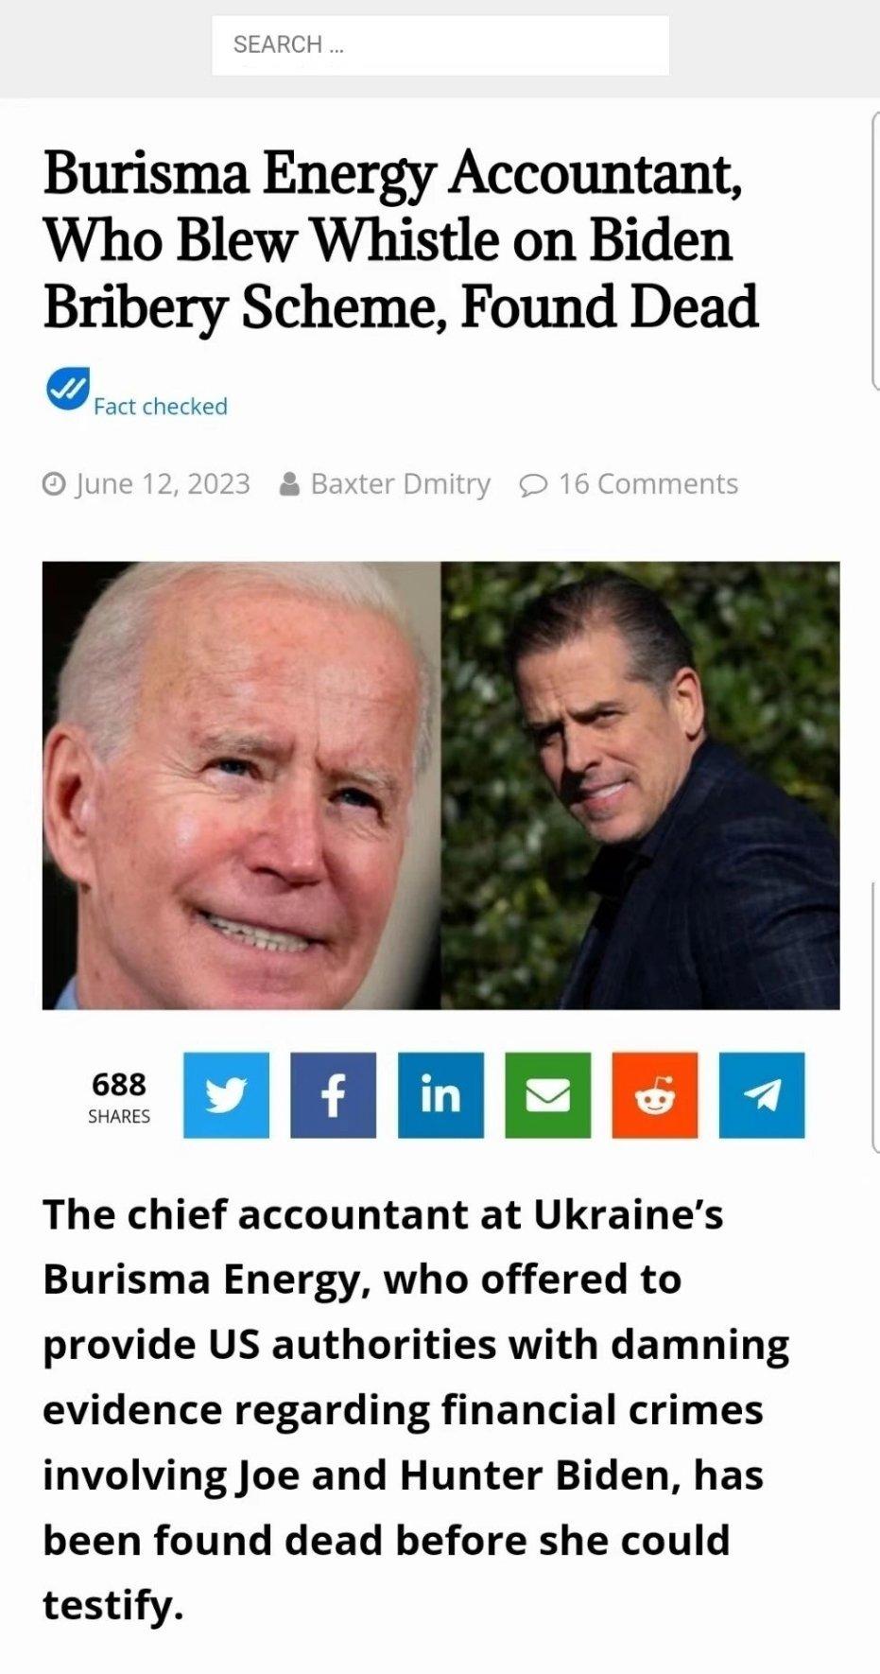Click the left portrait of the article image
880x1674 pixels.
click(x=241, y=785)
